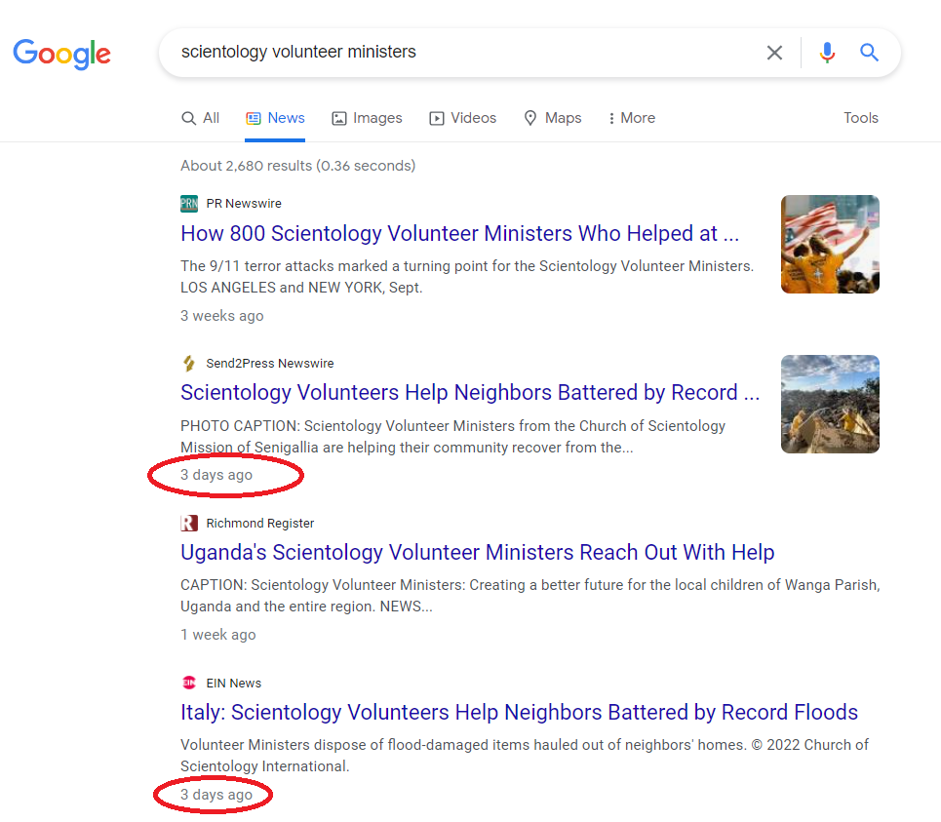Click the Send2Press Newswire source name
The width and height of the screenshot is (941, 822).
(269, 363)
